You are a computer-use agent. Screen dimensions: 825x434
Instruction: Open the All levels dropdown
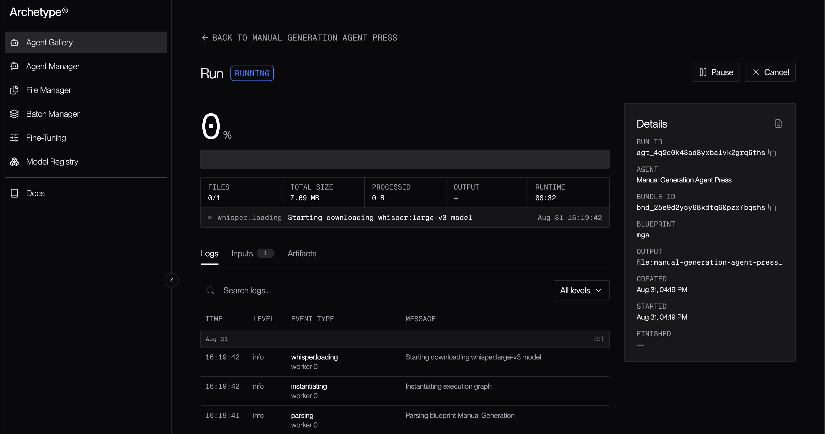coord(581,291)
